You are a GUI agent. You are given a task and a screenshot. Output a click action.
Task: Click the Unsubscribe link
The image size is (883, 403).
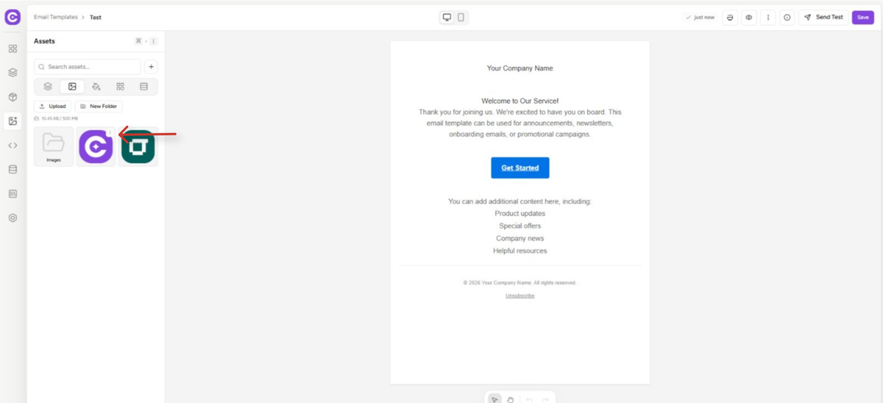tap(520, 296)
